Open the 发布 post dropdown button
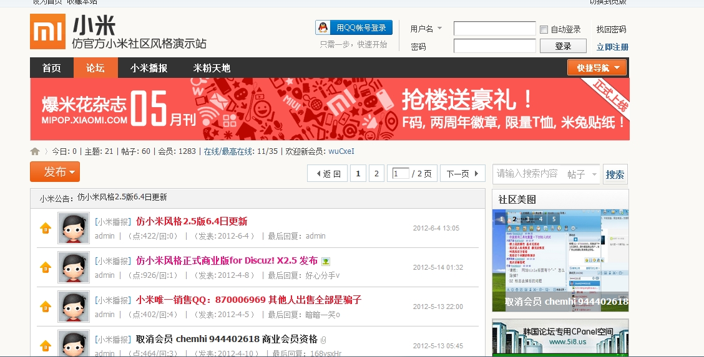704x357 pixels. click(55, 171)
